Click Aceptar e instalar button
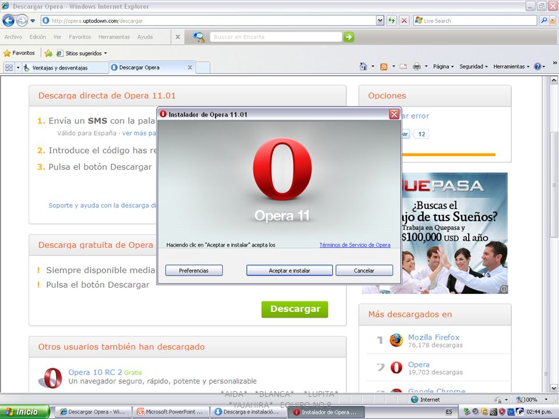The width and height of the screenshot is (559, 419). pyautogui.click(x=289, y=271)
